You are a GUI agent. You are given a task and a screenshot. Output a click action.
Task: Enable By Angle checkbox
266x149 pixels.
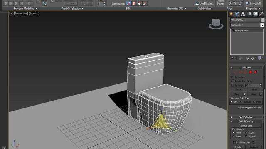pyautogui.click(x=233, y=85)
